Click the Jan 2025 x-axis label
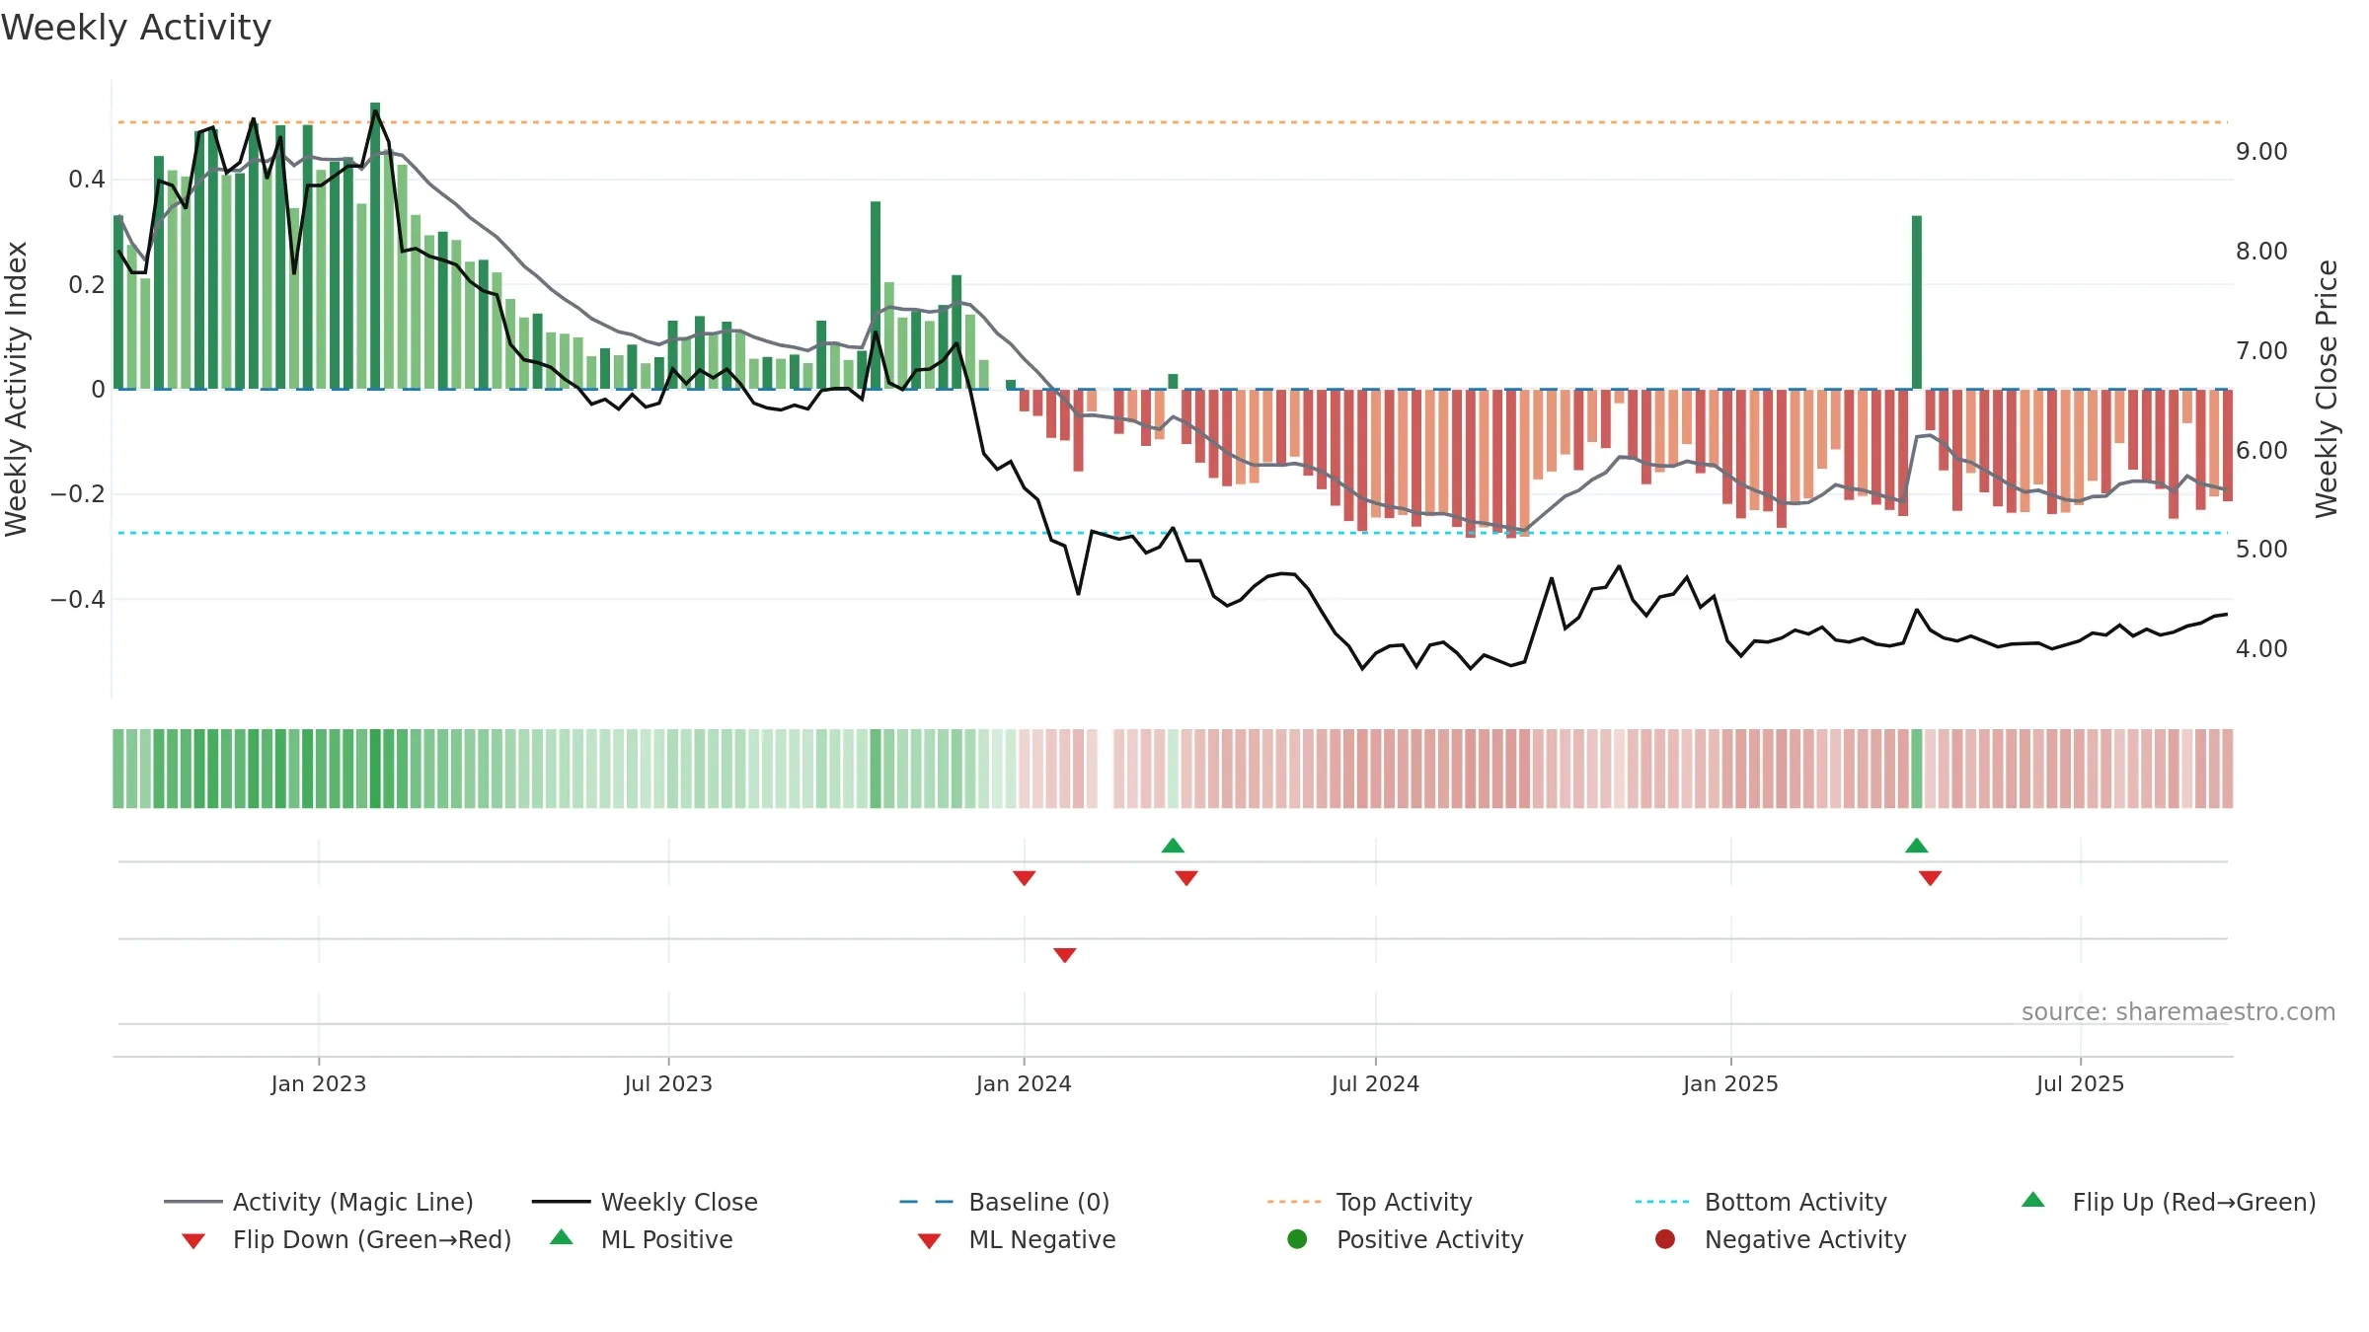Image resolution: width=2369 pixels, height=1332 pixels. (1730, 1084)
